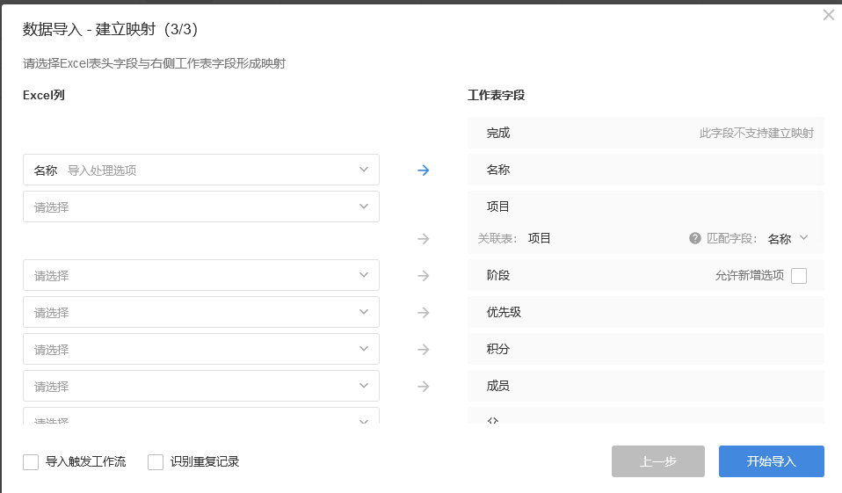The image size is (842, 493).
Task: Click the mapping arrow for 成员 field
Action: 423,387
